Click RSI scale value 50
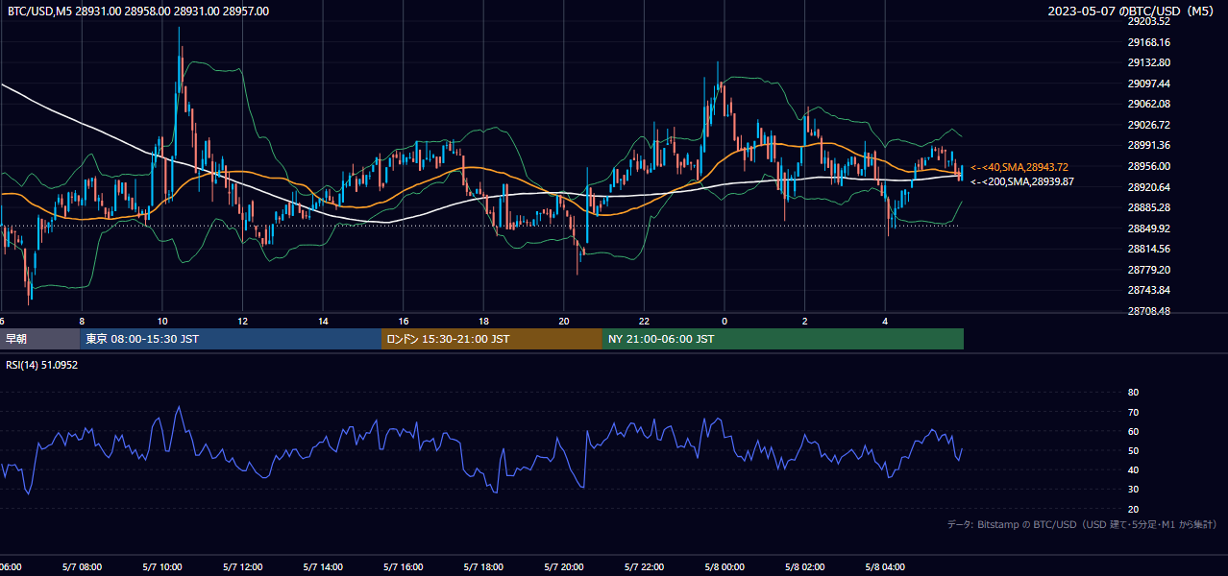Viewport: 1228px width, 576px height. (1133, 450)
